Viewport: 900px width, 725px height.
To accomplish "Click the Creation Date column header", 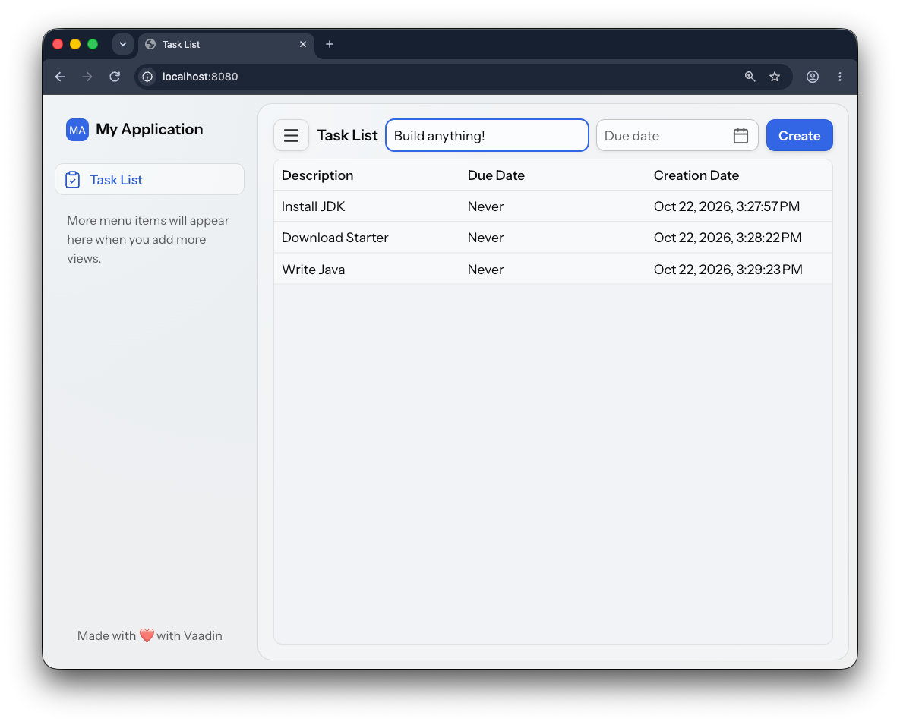I will pos(696,175).
